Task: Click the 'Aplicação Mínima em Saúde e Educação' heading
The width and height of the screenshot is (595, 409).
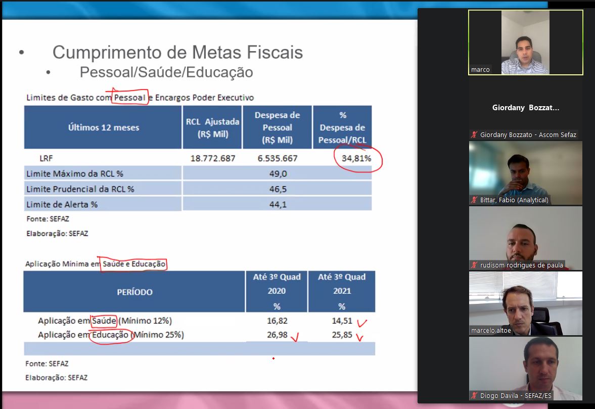Action: tap(95, 264)
